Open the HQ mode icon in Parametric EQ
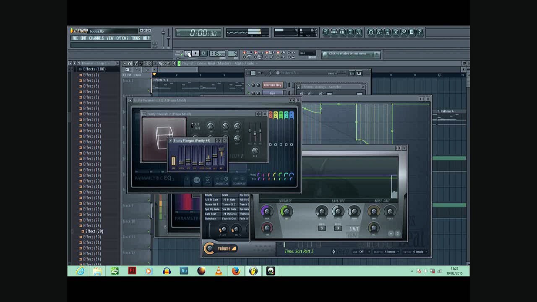The width and height of the screenshot is (537, 302). (x=196, y=180)
